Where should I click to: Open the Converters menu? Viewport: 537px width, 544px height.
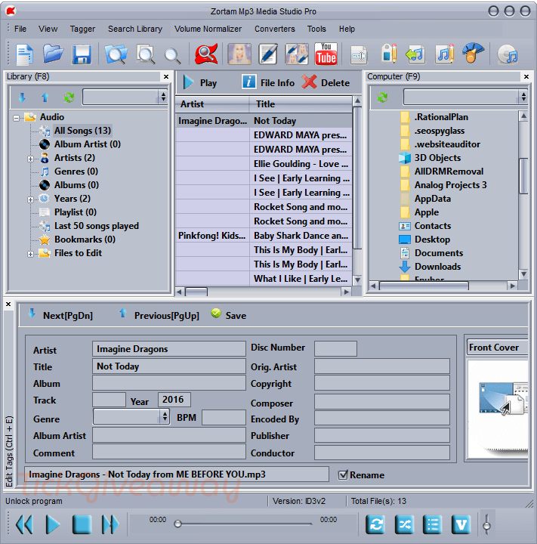coord(275,29)
